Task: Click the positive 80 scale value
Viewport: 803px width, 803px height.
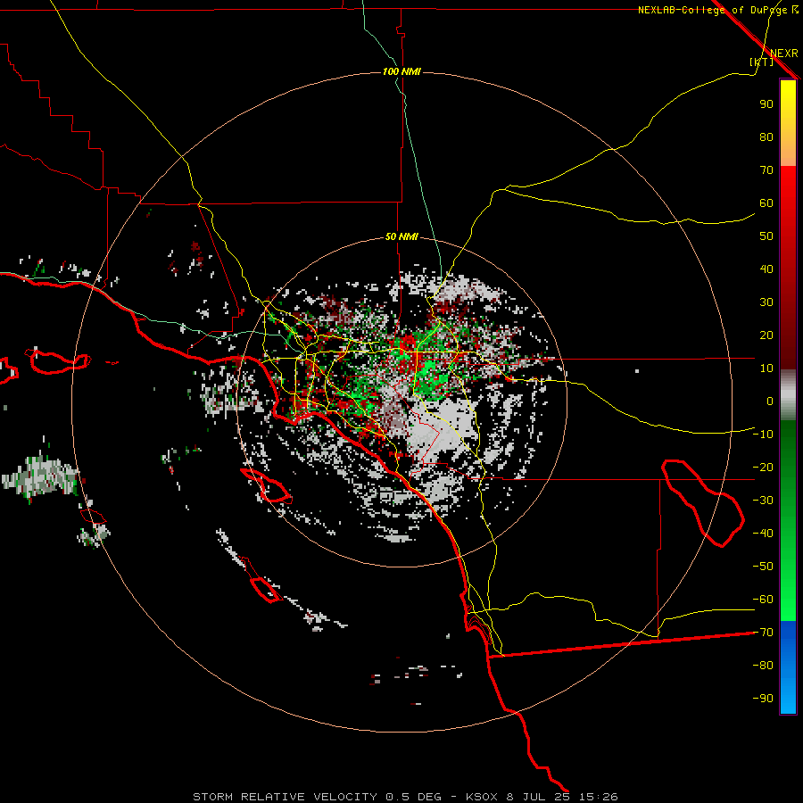Action: pyautogui.click(x=766, y=137)
